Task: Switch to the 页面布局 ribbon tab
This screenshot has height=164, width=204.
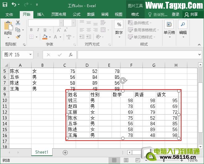Action: [58, 14]
